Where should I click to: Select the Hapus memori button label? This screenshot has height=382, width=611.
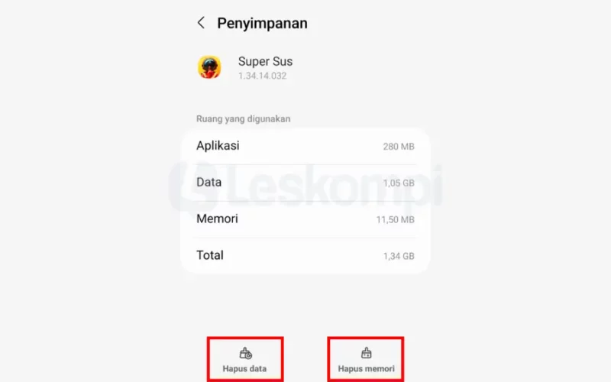(367, 369)
